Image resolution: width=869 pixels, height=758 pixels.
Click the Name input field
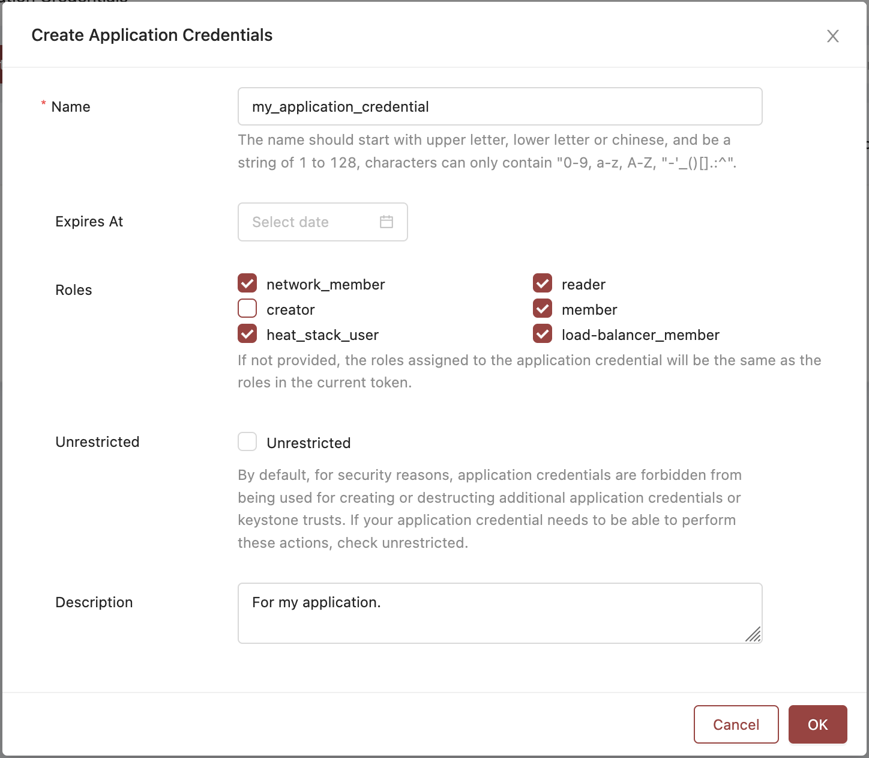[x=500, y=106]
